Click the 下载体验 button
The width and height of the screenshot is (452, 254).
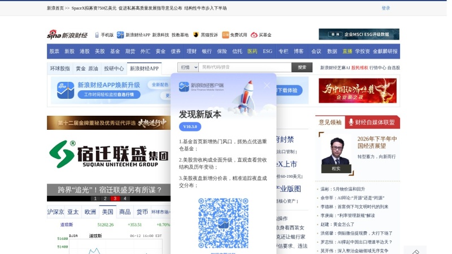pos(289,90)
